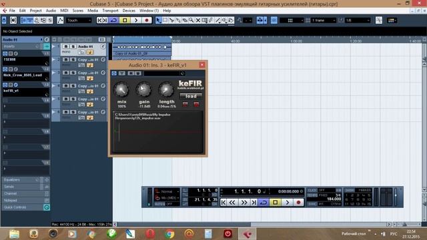Select the Split scissors tool
This screenshot has width=427, height=240.
[x=172, y=21]
